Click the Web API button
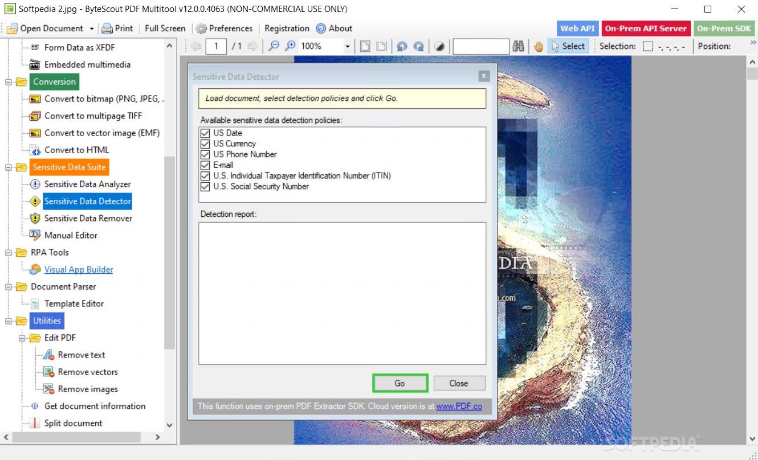The image size is (758, 460). coord(577,28)
